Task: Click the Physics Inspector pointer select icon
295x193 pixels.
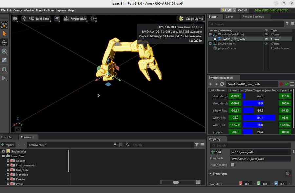Action: tap(216, 84)
